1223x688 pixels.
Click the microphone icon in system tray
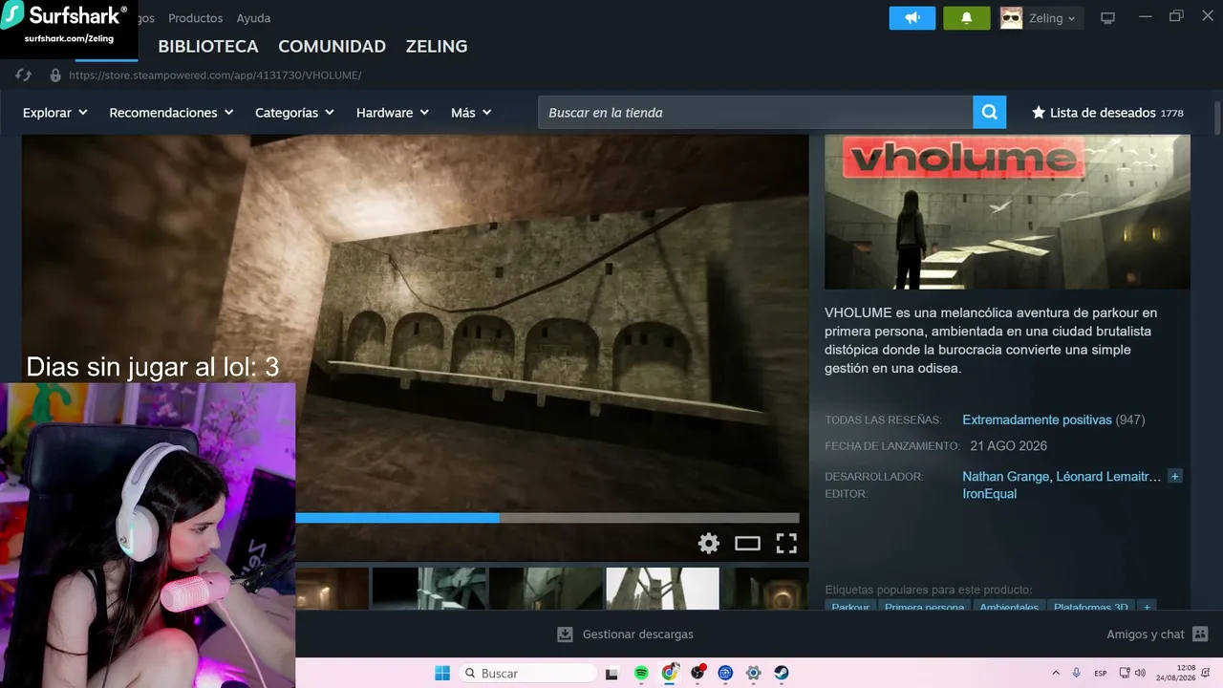coord(1077,673)
